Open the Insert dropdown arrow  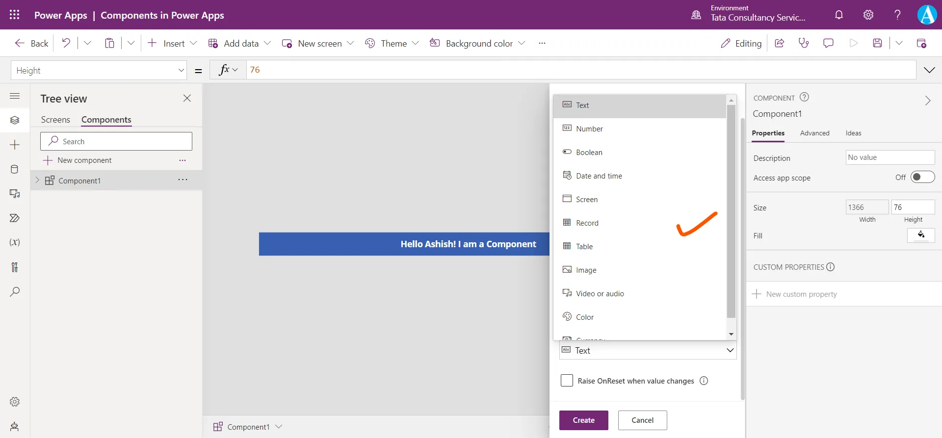193,43
